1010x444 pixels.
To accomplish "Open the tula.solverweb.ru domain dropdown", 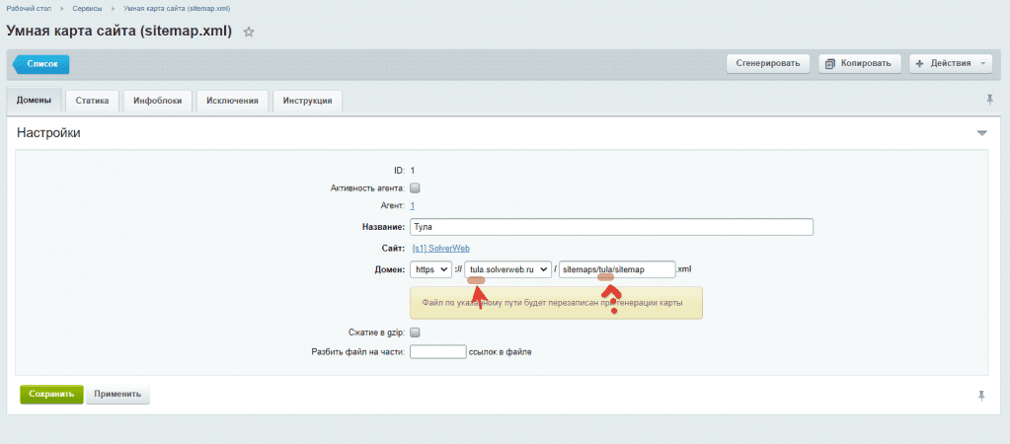I will point(507,269).
